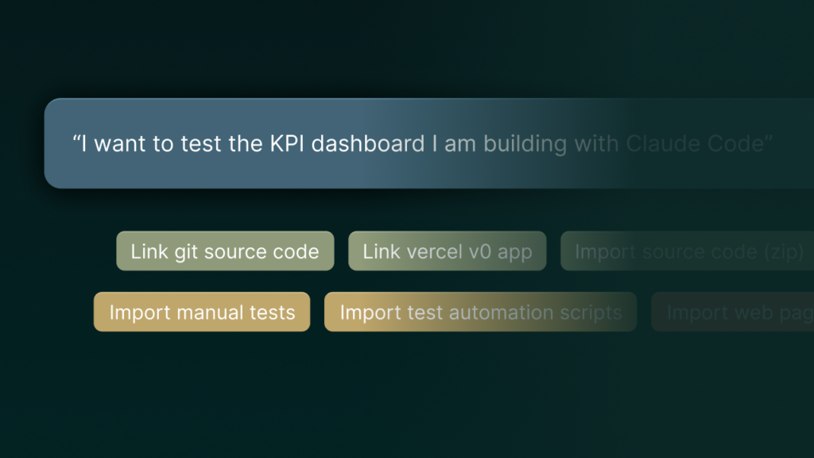Click the partially visible "Import web pag" chip
The image size is (814, 458).
[733, 312]
